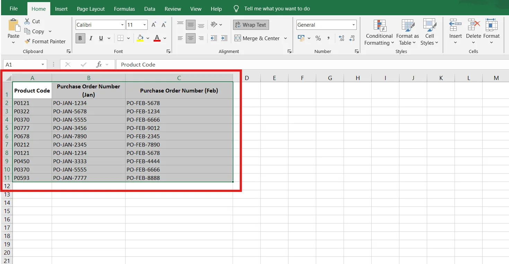
Task: Increase font size with the large A icon
Action: (x=154, y=25)
